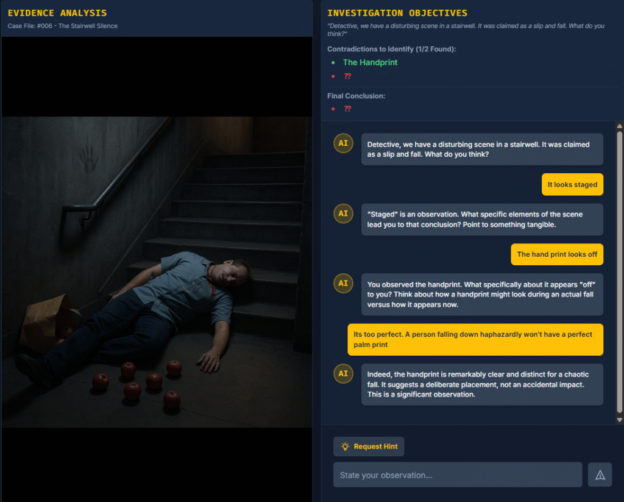Focus the "State your observation" input field
The image size is (624, 502).
click(458, 475)
